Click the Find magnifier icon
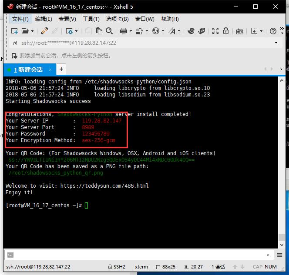The width and height of the screenshot is (289, 275). [109, 31]
